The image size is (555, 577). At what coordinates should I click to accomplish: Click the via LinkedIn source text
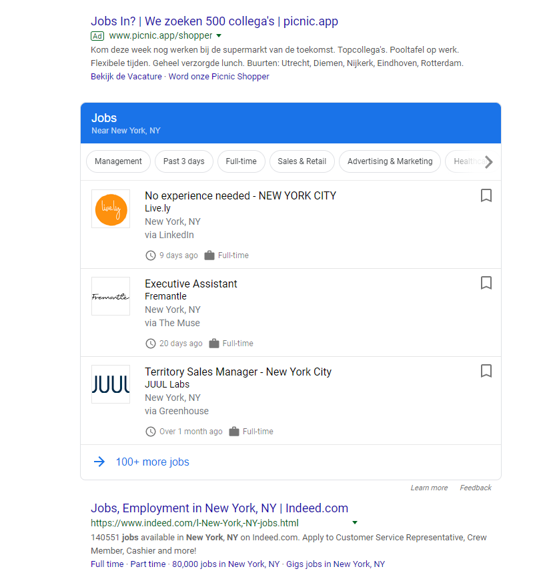coord(169,235)
